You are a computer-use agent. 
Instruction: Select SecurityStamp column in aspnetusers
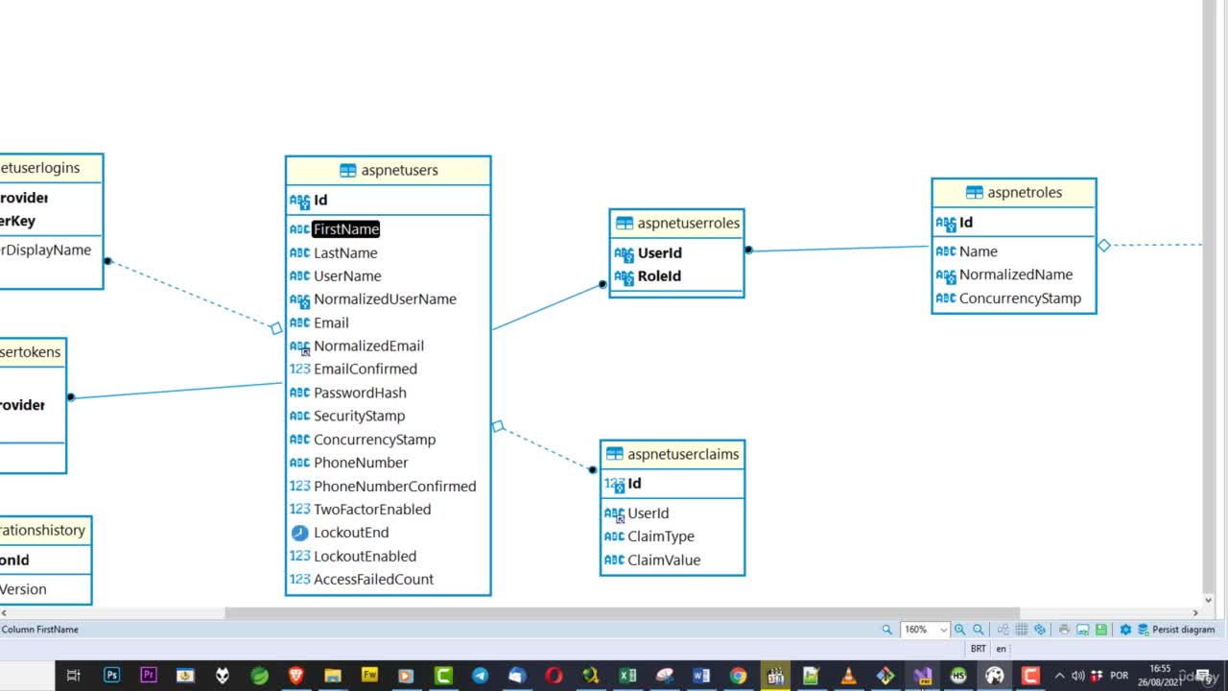359,416
